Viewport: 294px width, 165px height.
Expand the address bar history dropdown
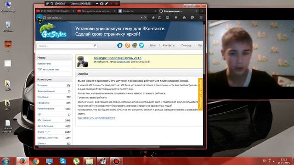[x=141, y=17]
